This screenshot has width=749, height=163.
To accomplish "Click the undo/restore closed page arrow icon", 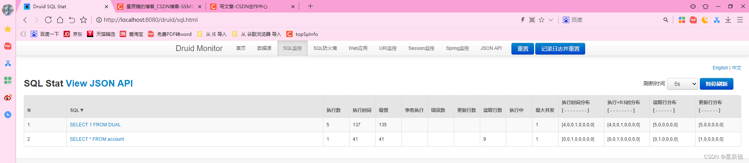I will click(x=72, y=20).
